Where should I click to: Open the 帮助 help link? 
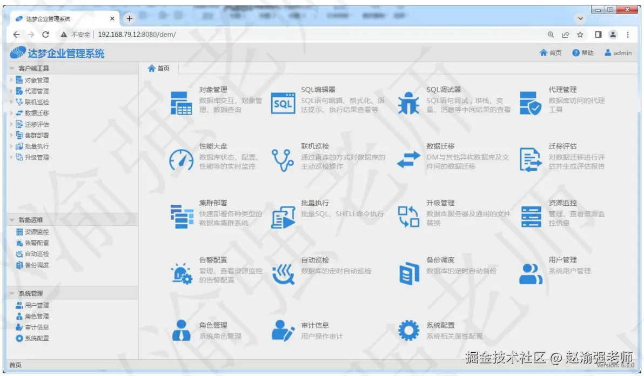583,53
